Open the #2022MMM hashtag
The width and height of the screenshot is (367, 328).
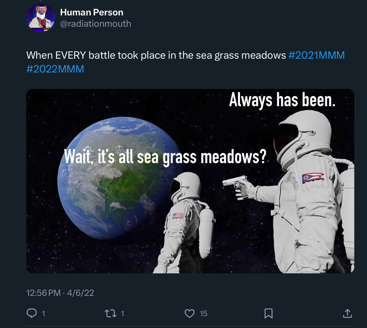[x=55, y=69]
